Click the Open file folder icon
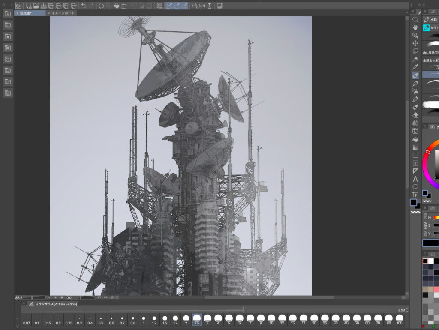439x330 pixels. [36, 6]
